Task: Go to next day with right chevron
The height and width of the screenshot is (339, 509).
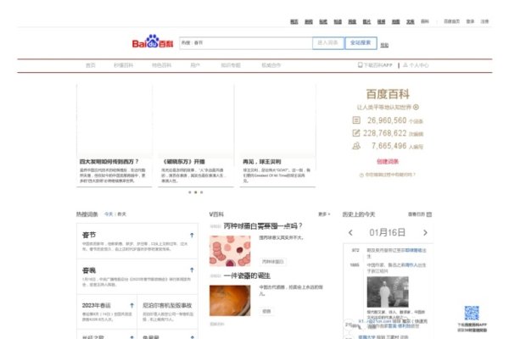Action: tap(425, 232)
